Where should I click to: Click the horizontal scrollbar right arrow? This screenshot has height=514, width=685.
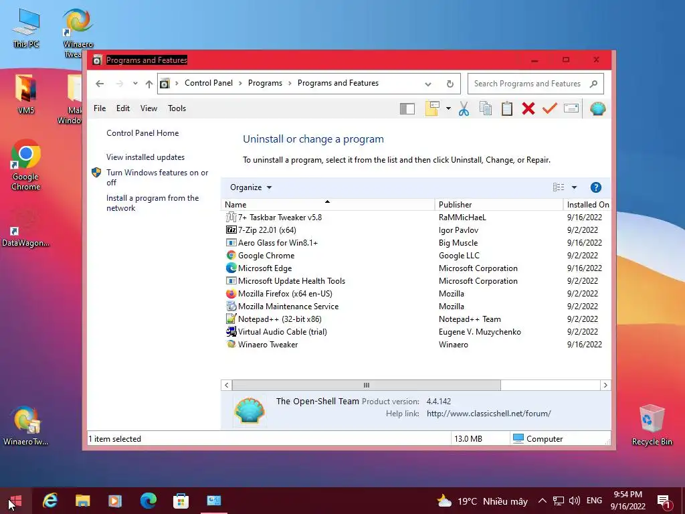(605, 385)
